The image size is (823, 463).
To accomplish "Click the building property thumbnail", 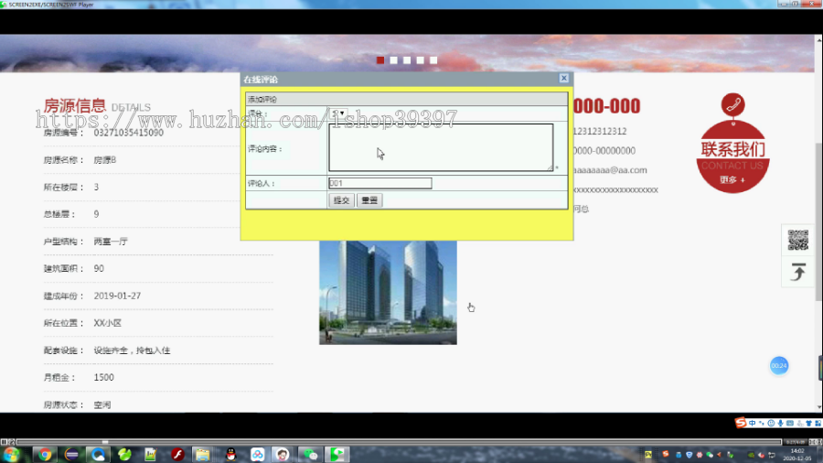I will (388, 293).
